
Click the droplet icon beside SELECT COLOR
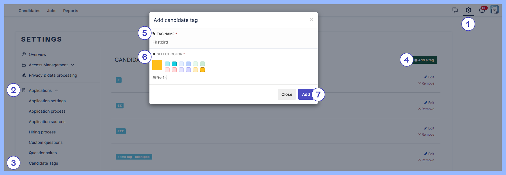154,54
